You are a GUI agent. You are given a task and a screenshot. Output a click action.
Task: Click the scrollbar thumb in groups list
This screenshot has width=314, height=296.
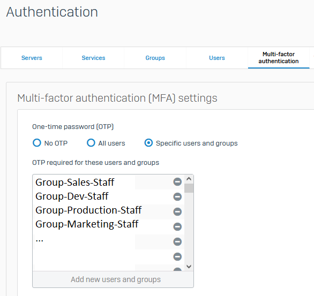[189, 188]
